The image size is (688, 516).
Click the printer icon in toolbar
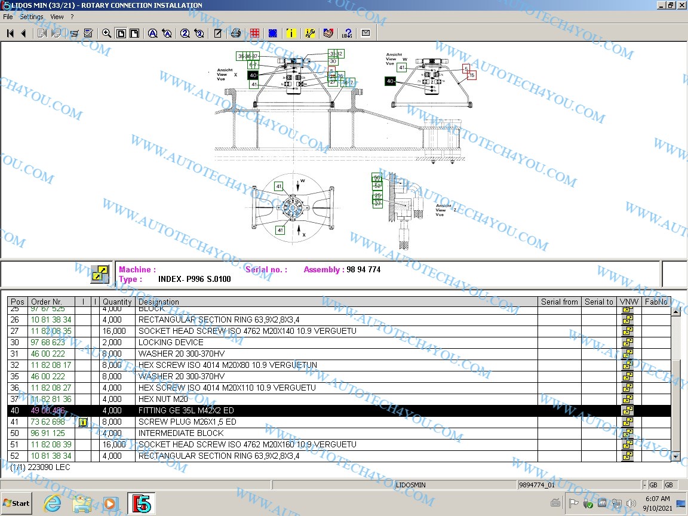236,33
